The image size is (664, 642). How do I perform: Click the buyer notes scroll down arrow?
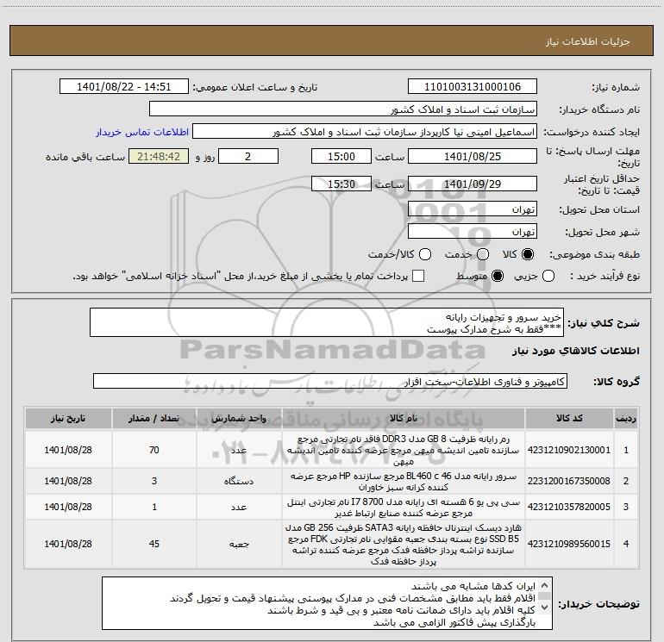[545, 608]
